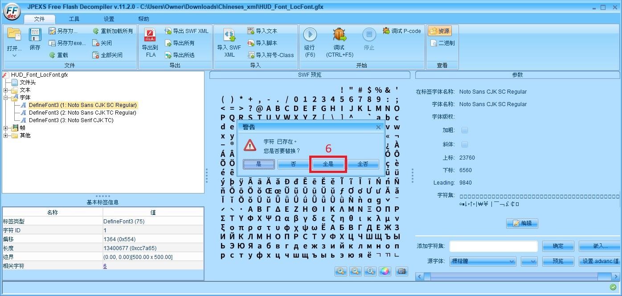Click the 编辑 edit button

click(522, 223)
